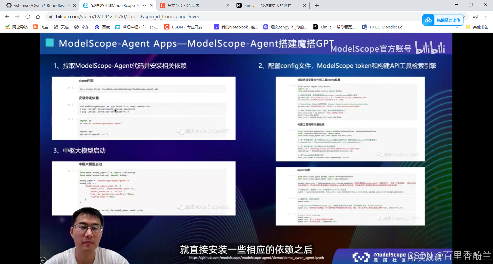
Task: Open the 百度 bookmark
Action: (102, 27)
